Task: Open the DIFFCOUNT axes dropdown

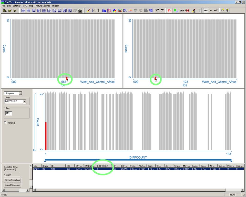Action: click(24, 101)
